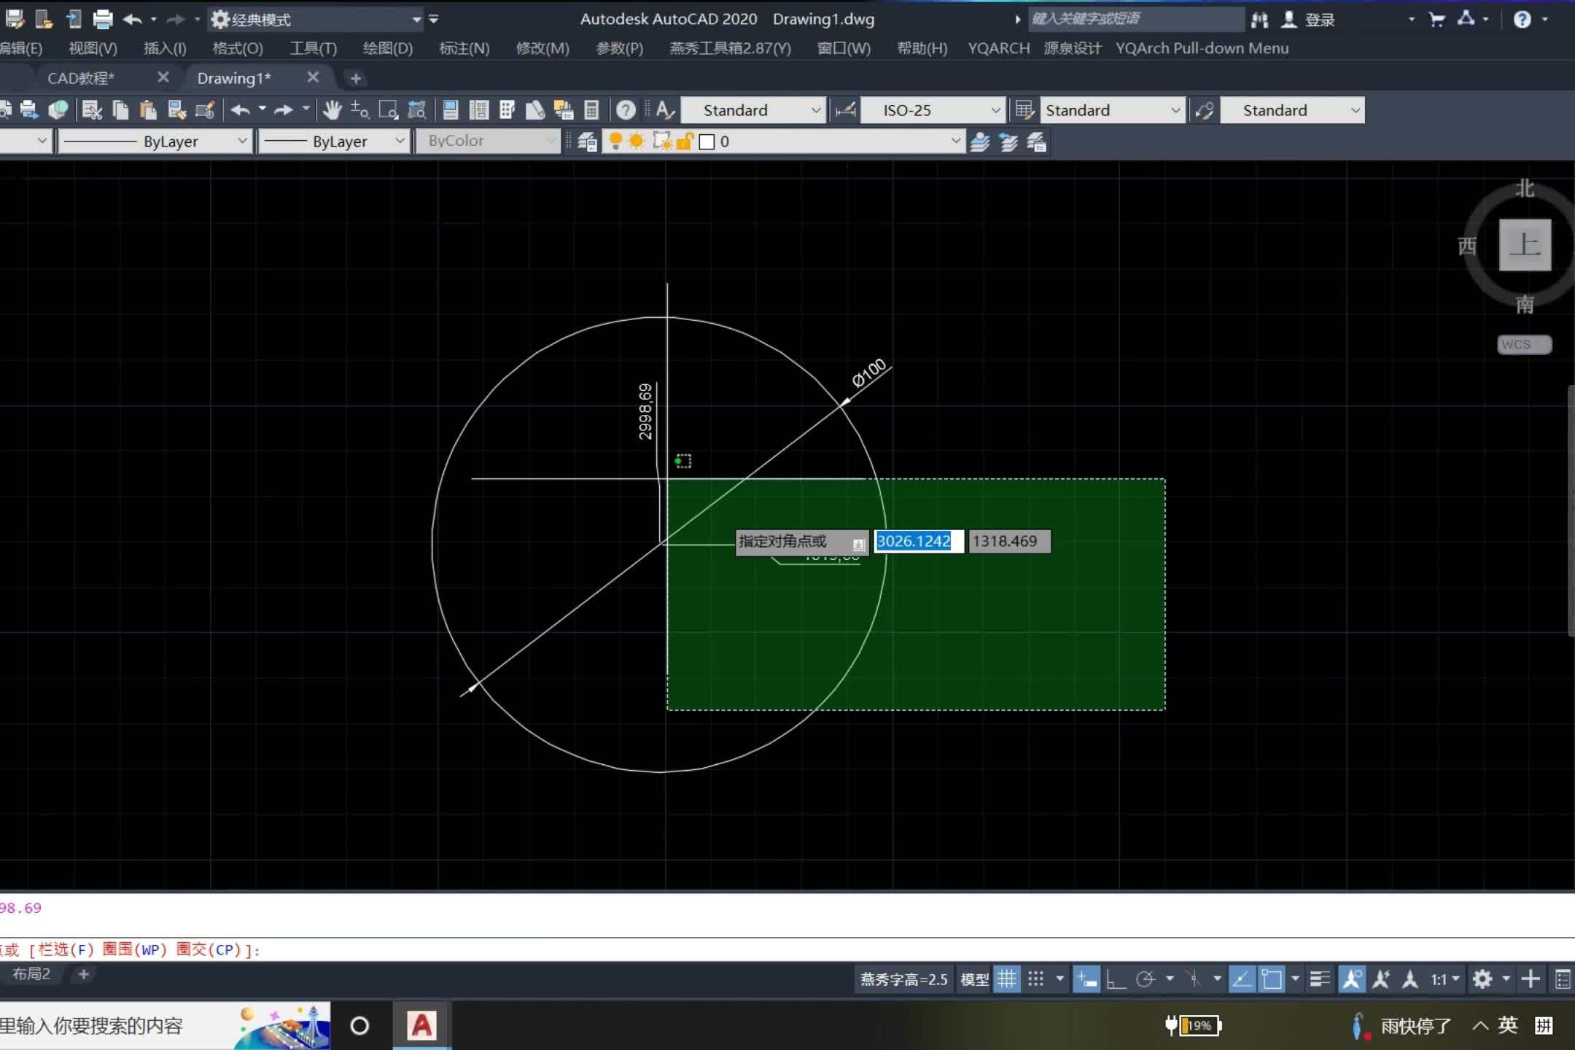Open the 修改(M) menu

(542, 48)
